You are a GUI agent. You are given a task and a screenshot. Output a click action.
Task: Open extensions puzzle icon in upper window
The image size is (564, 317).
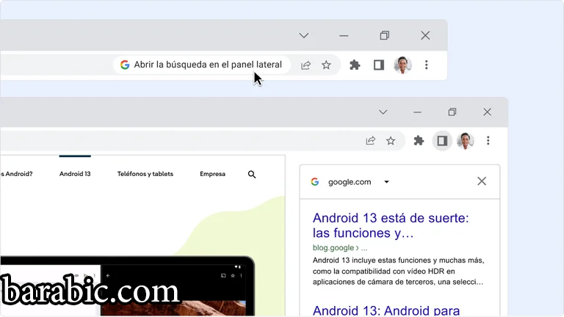355,65
